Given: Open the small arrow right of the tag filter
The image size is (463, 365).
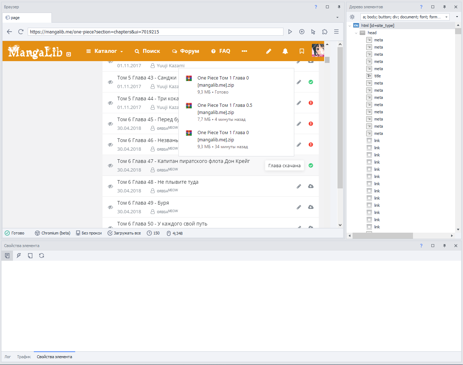Looking at the screenshot, I should pyautogui.click(x=457, y=17).
